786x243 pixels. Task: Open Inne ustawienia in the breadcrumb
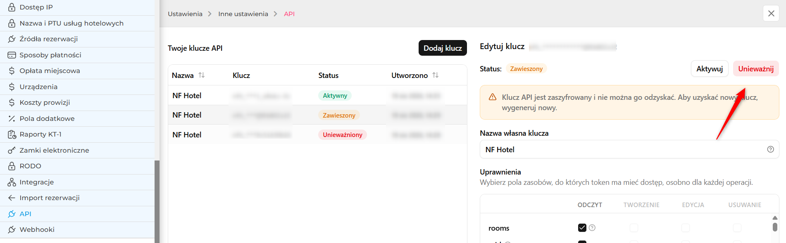[x=243, y=14]
